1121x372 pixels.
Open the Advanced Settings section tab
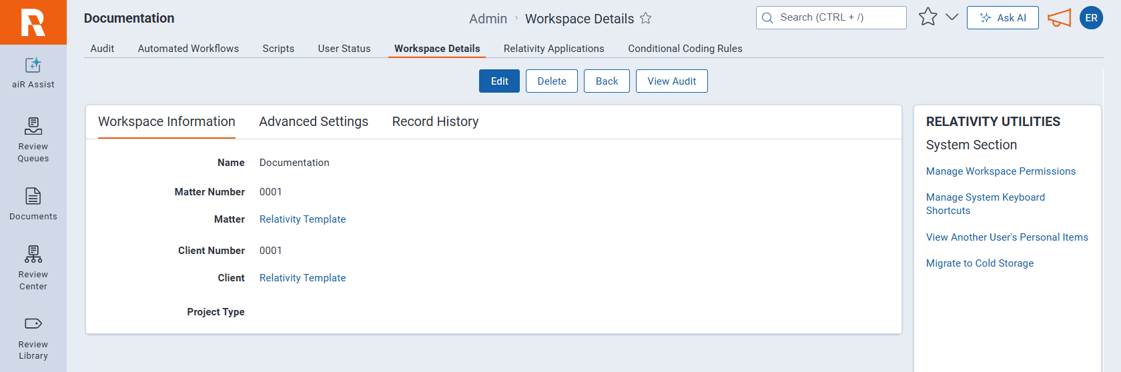(x=314, y=122)
